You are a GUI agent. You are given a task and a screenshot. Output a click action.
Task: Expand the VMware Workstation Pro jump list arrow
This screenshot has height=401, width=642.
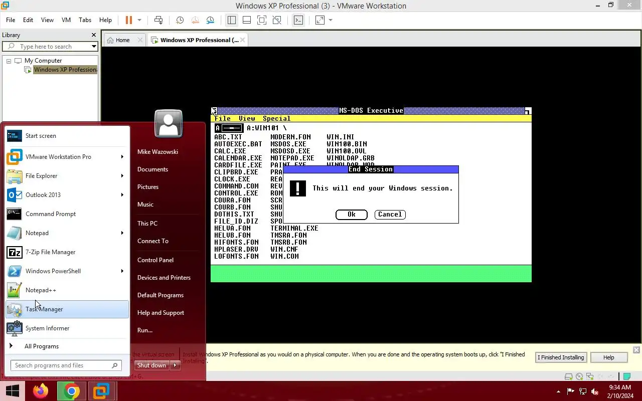click(x=122, y=157)
